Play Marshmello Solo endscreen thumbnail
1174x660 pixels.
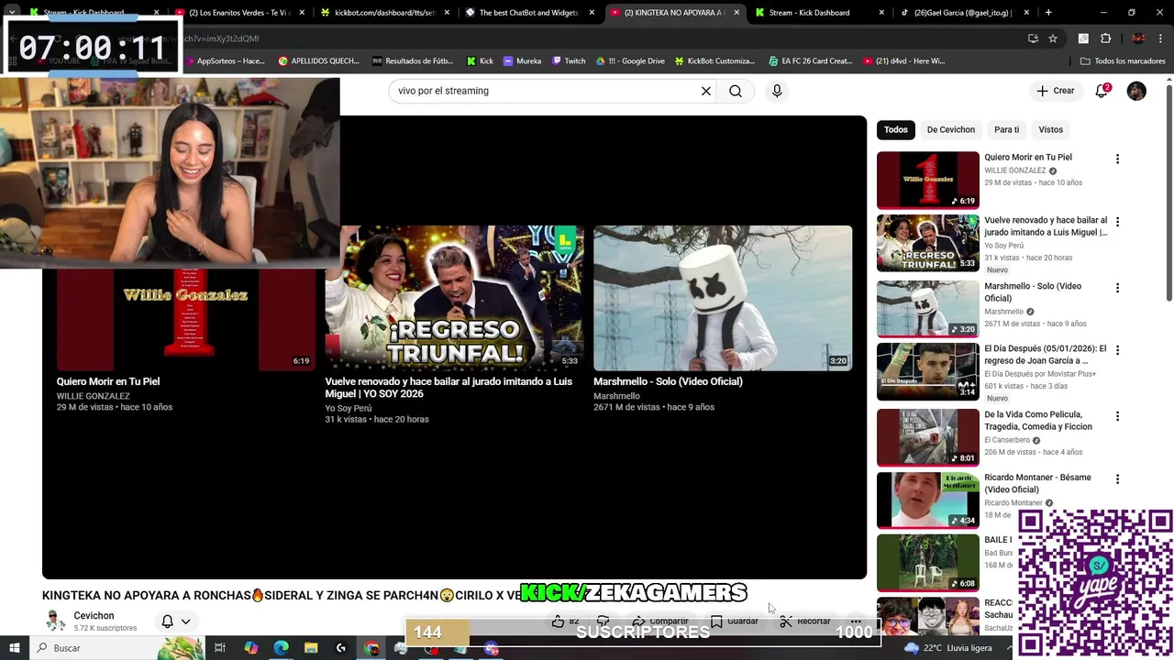(x=723, y=298)
